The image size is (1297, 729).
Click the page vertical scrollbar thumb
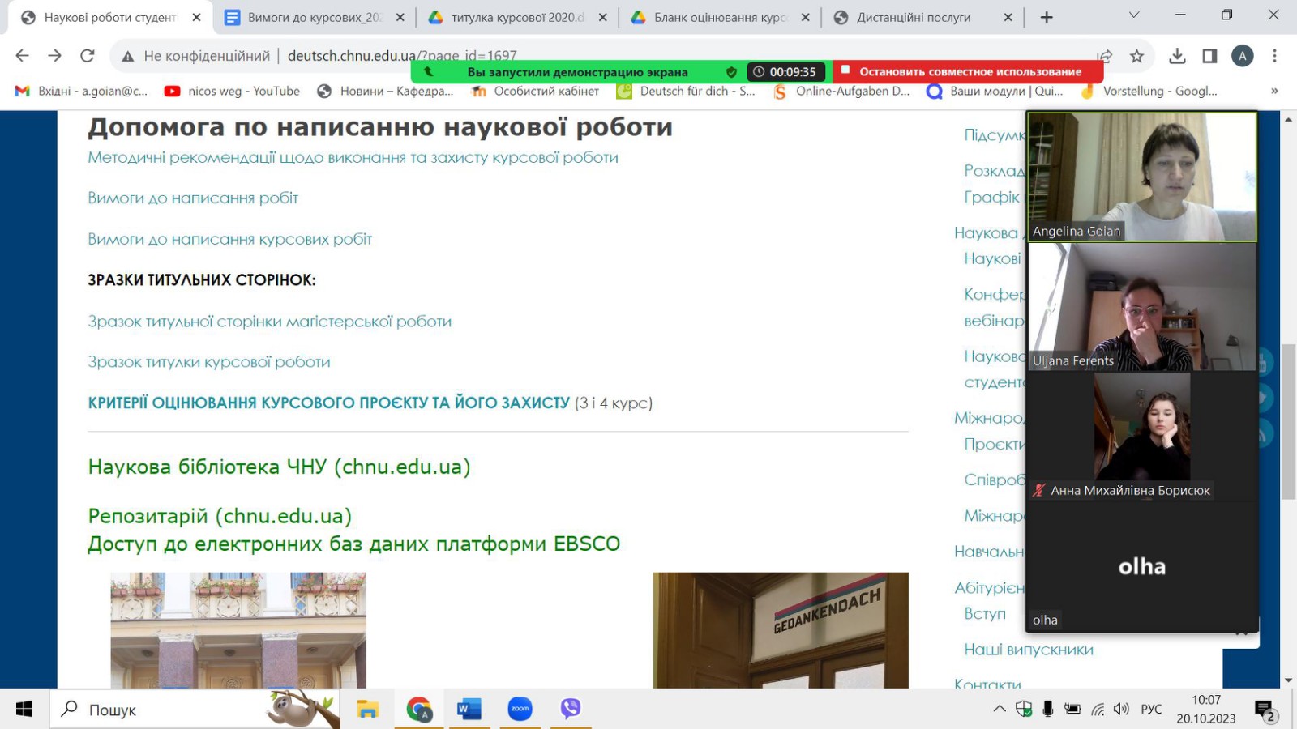[x=1288, y=421]
